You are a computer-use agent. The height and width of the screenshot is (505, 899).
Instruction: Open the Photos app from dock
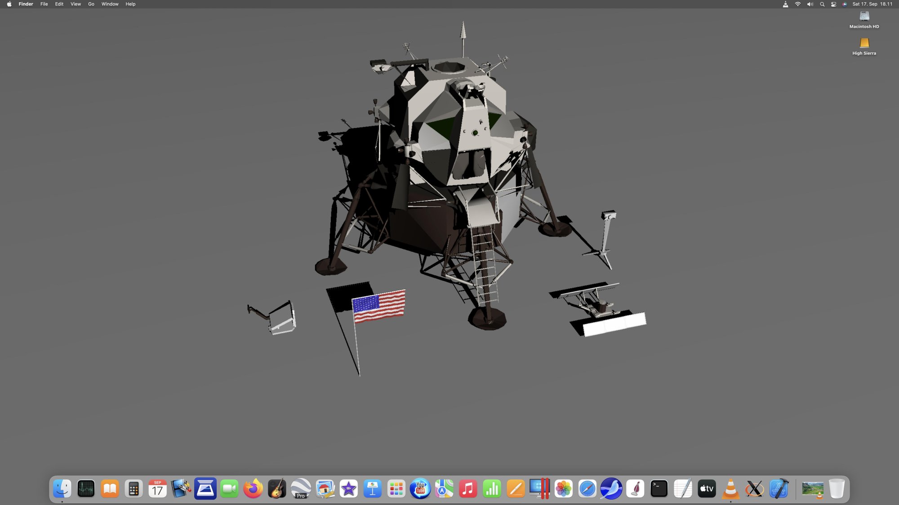(563, 489)
